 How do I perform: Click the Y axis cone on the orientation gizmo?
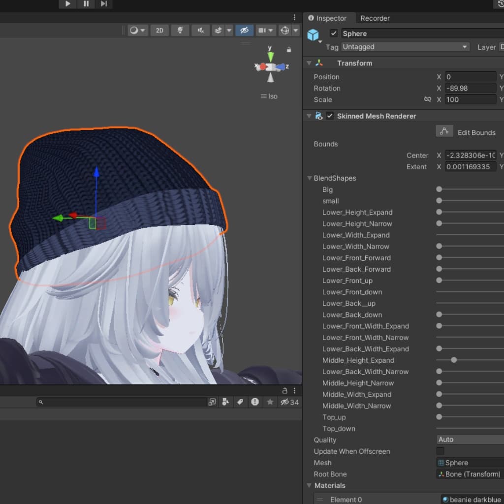(x=271, y=57)
